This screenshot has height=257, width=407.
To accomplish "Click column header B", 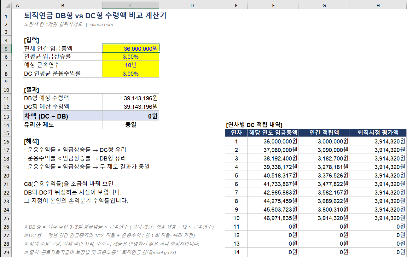I will (x=62, y=5).
